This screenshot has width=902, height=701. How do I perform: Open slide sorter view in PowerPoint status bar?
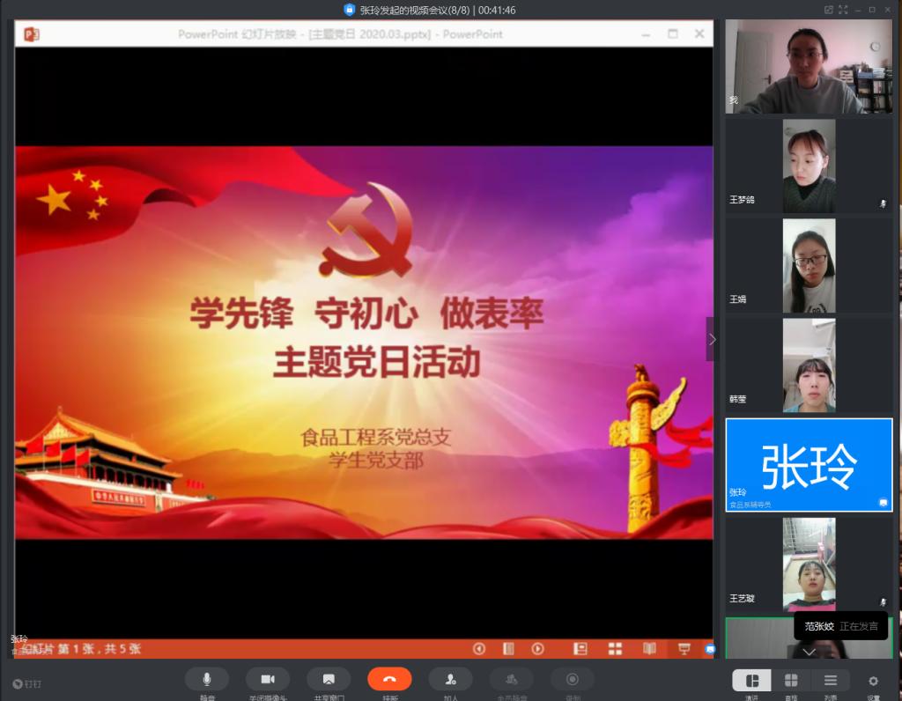[615, 649]
